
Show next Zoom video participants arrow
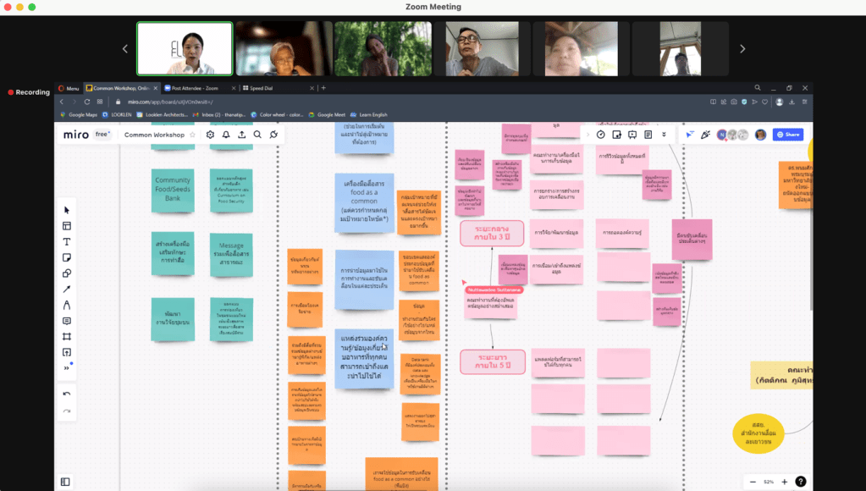[742, 49]
